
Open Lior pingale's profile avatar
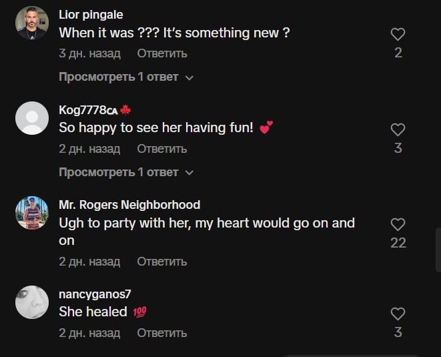32,23
